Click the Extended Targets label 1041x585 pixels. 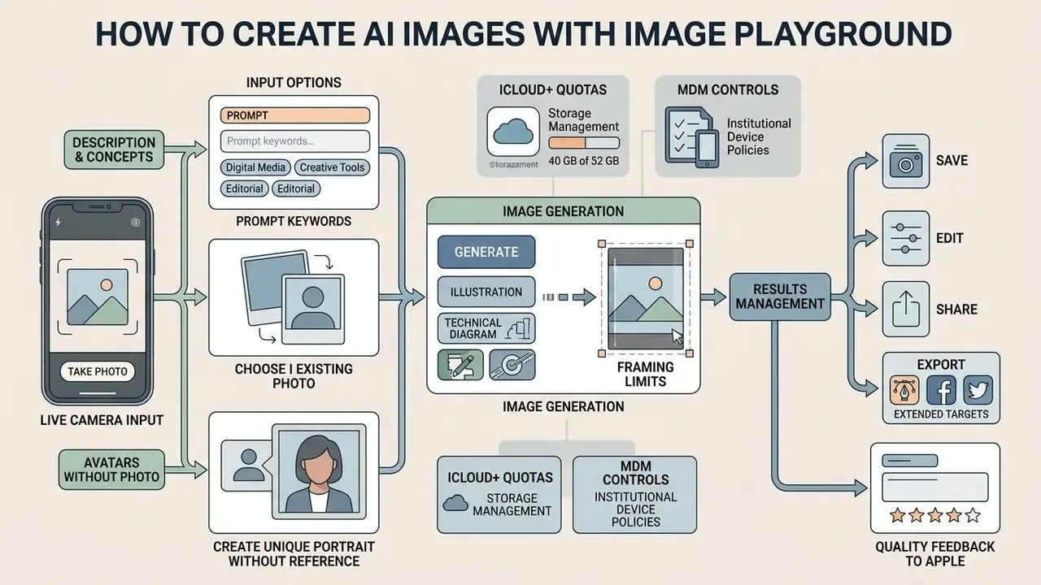pos(941,414)
